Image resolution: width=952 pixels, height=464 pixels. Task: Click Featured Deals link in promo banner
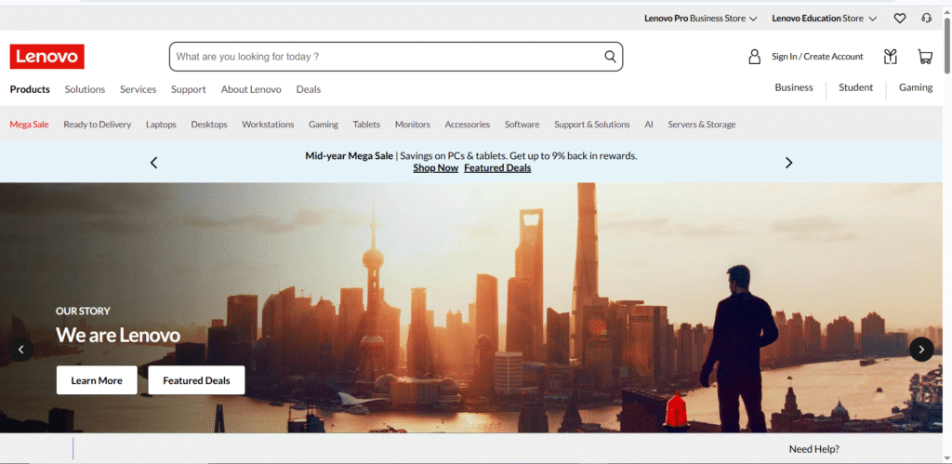point(497,168)
